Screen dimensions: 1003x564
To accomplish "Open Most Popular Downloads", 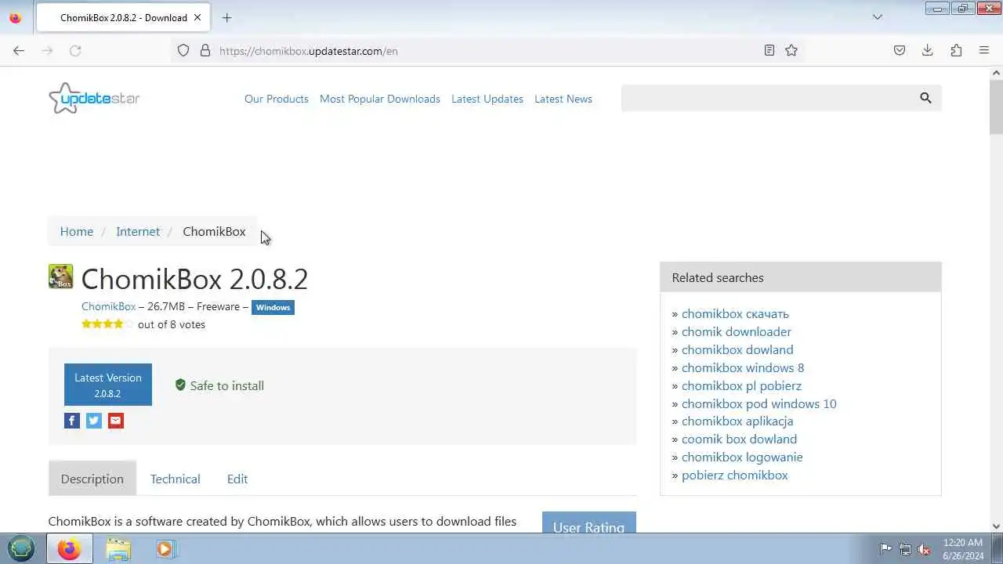I will pos(380,99).
